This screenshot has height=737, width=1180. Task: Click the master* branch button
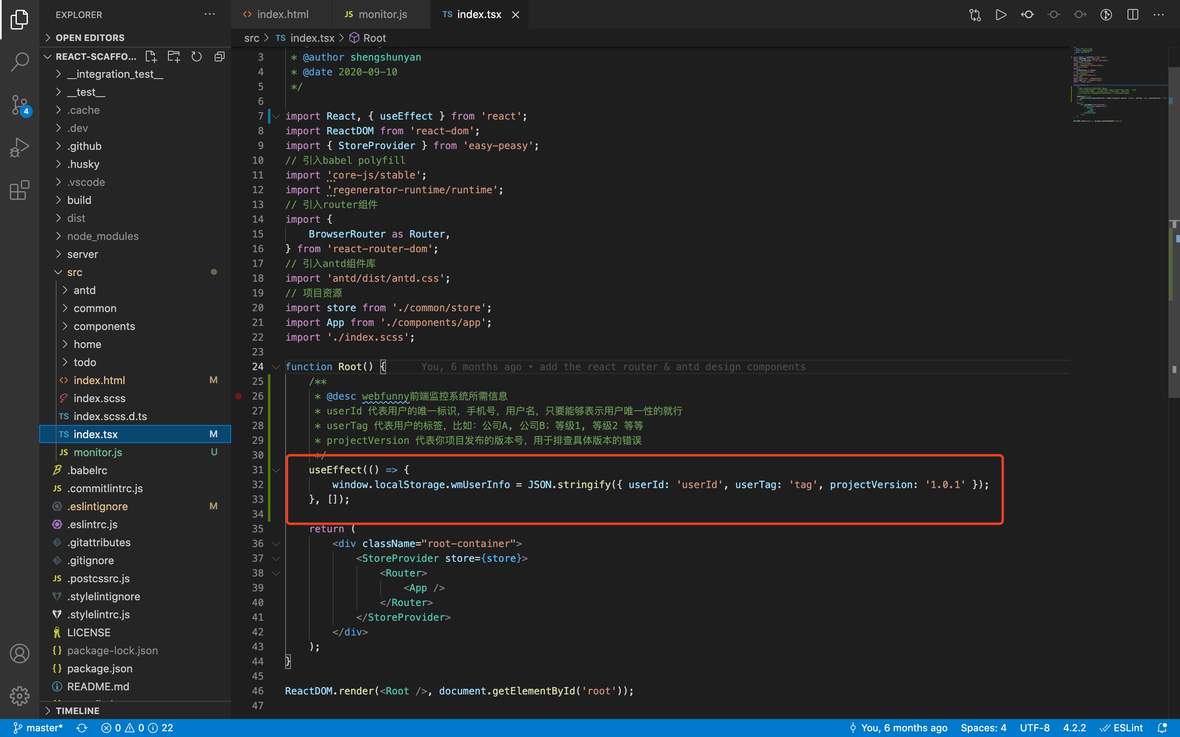tap(38, 728)
